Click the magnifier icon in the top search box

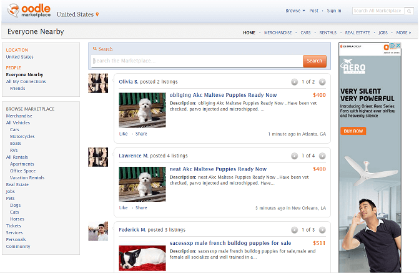coord(409,11)
